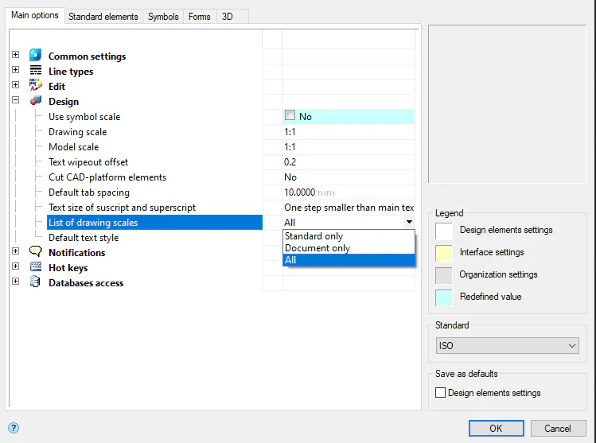Click the Cancel button
Viewport: 596px width, 443px height.
pos(558,428)
